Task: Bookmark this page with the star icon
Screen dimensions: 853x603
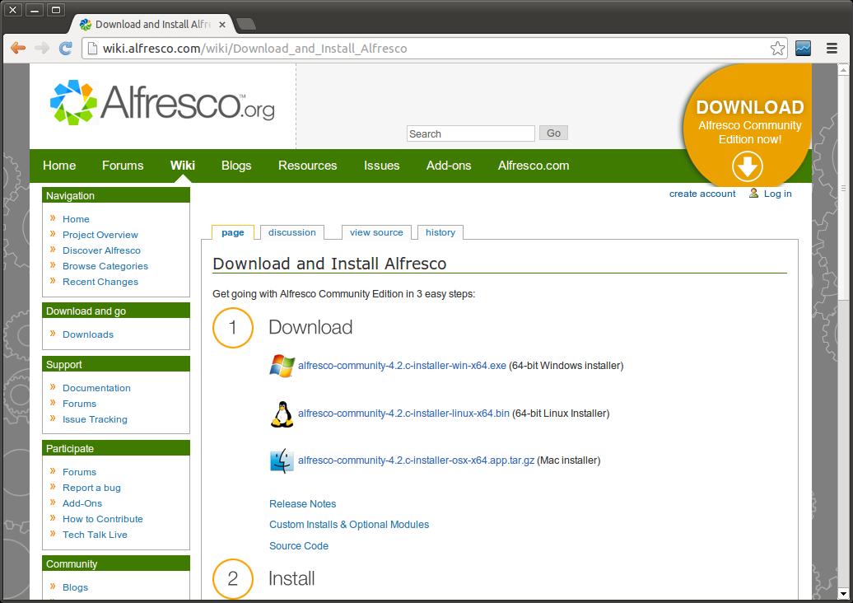Action: pyautogui.click(x=777, y=49)
